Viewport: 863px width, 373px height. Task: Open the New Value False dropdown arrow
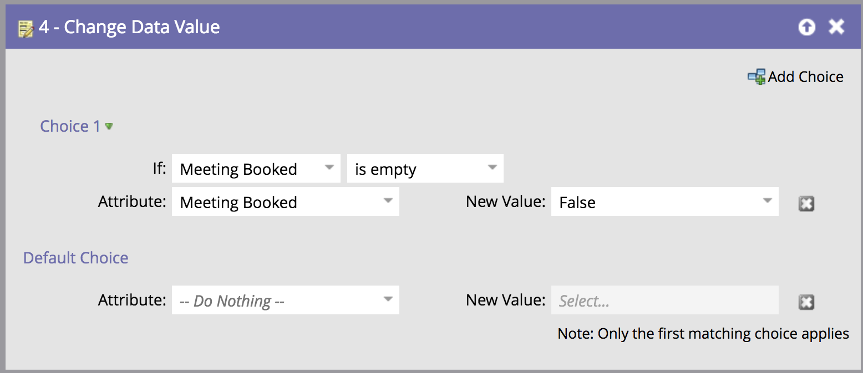768,201
